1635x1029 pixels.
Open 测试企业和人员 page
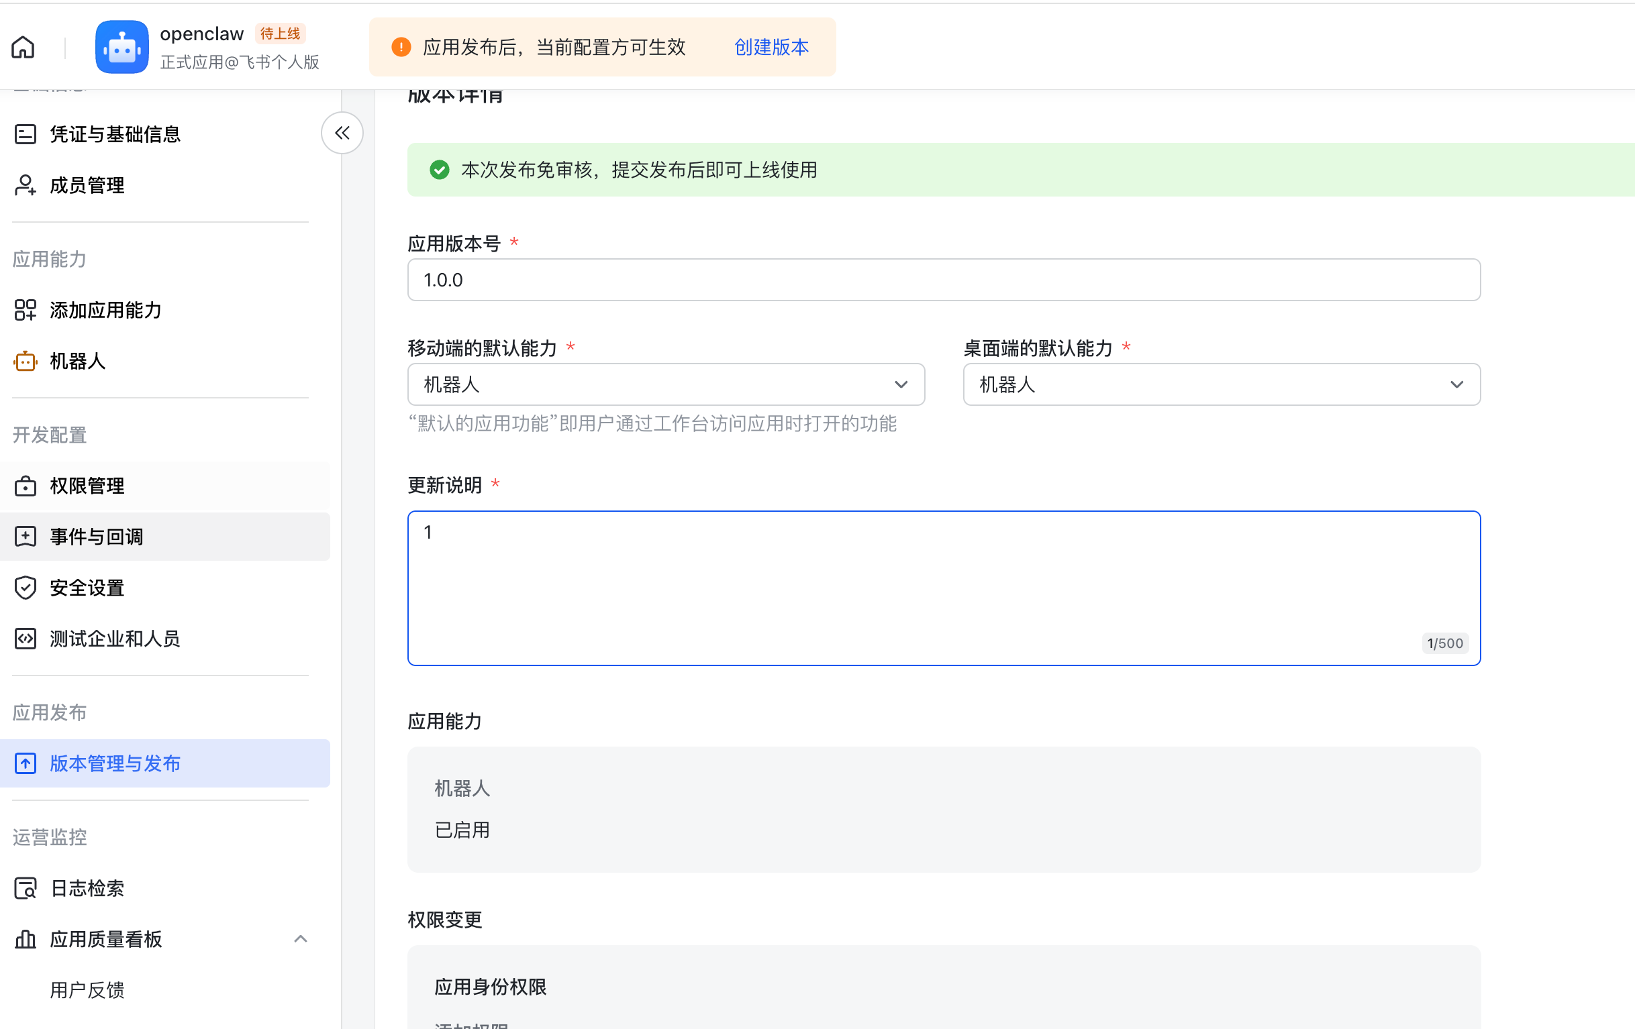pyautogui.click(x=115, y=639)
